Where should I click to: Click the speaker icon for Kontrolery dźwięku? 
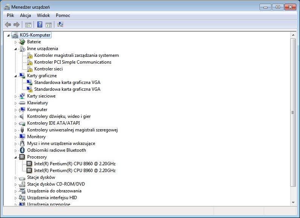pyautogui.click(x=22, y=116)
